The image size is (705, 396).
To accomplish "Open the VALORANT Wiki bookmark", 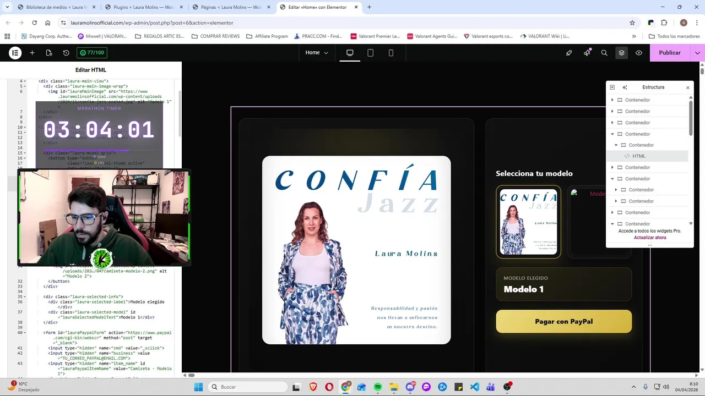I will tap(544, 36).
